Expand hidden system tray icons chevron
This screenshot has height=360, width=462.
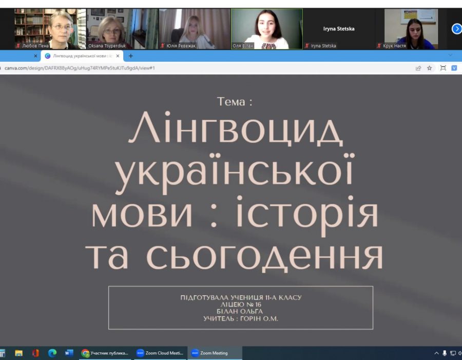point(437,353)
